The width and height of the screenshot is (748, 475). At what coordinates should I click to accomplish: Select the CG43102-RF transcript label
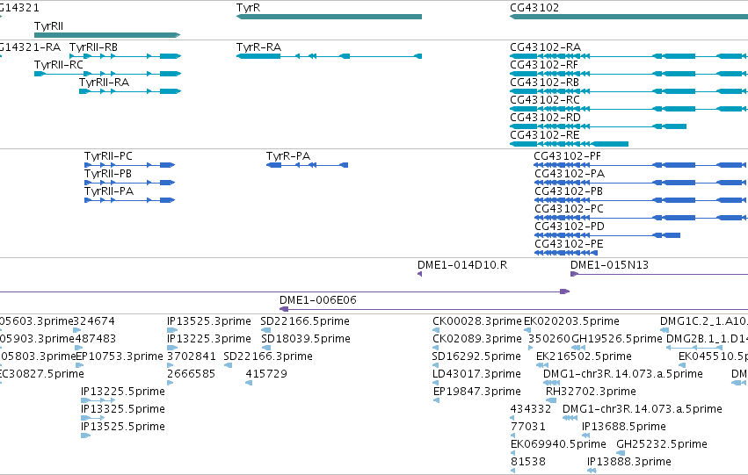click(544, 65)
